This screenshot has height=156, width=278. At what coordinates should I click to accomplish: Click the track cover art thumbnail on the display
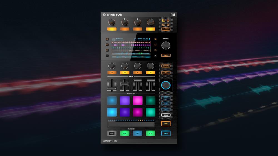point(114,40)
